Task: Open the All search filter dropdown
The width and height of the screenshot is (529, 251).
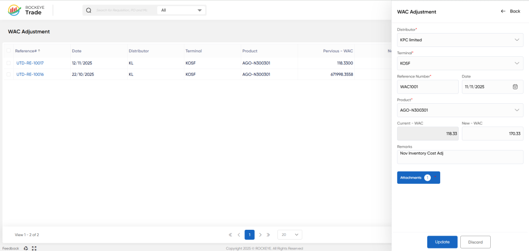Action: 181,10
